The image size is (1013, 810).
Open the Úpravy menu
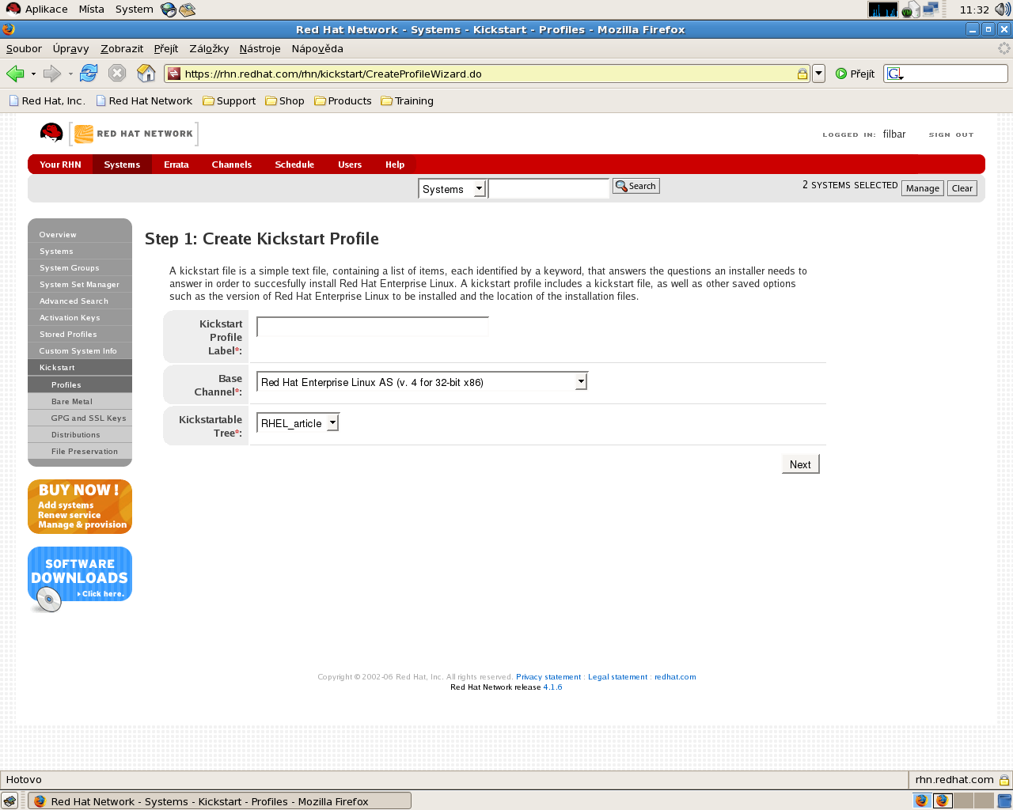coord(70,48)
